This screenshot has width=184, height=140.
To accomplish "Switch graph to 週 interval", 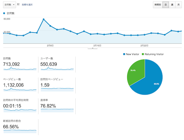I will tap(172, 5).
